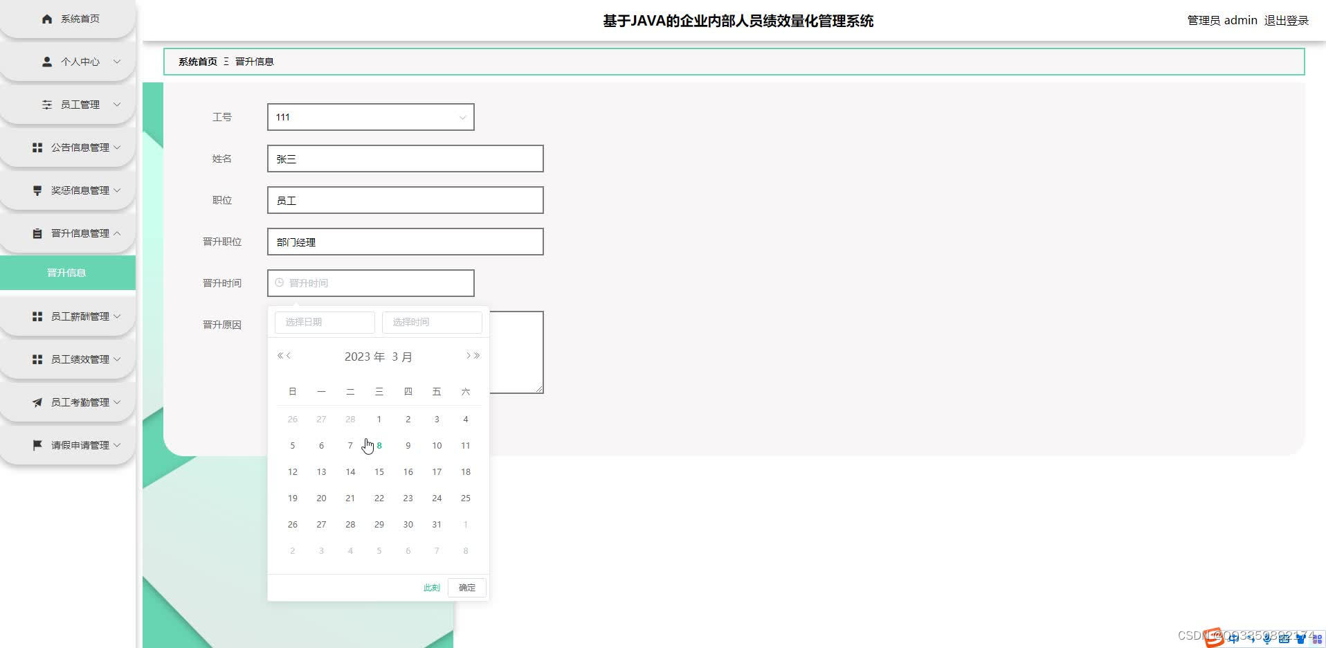The width and height of the screenshot is (1326, 648).
Task: Open the 请假申请管理 sidebar menu
Action: 68,445
